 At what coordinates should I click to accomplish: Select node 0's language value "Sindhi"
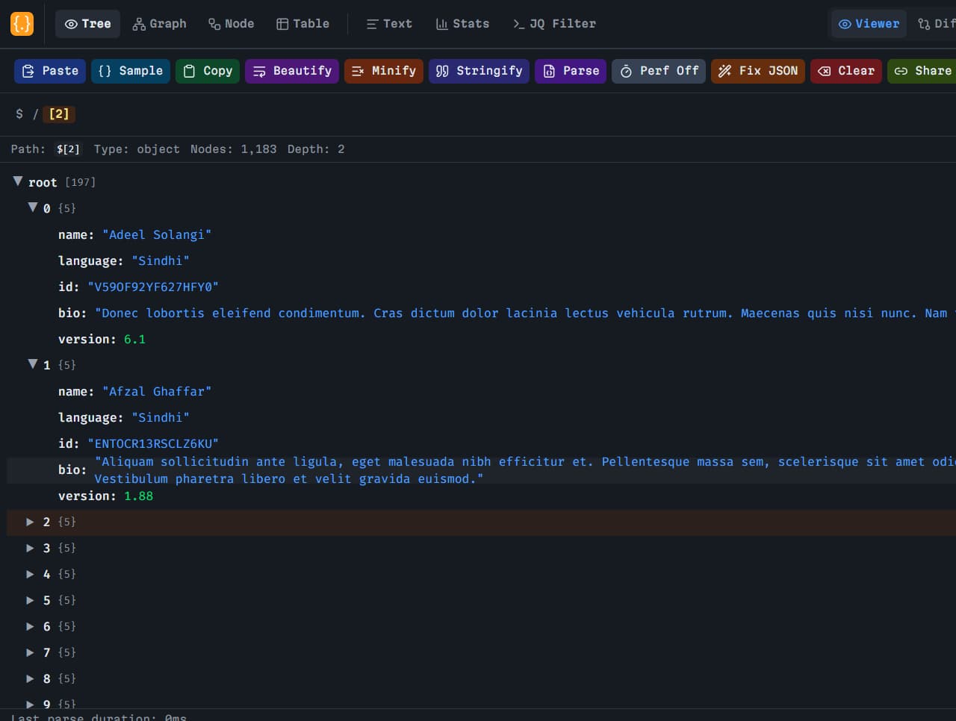(x=161, y=260)
